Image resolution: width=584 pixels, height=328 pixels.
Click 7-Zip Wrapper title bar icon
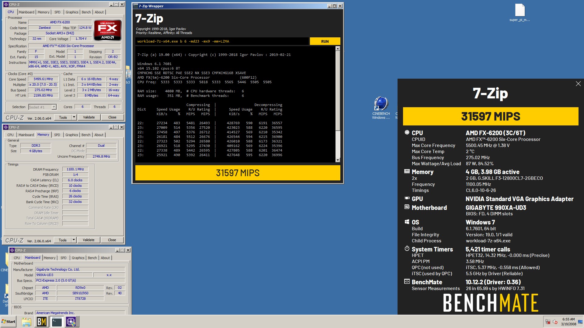[136, 6]
